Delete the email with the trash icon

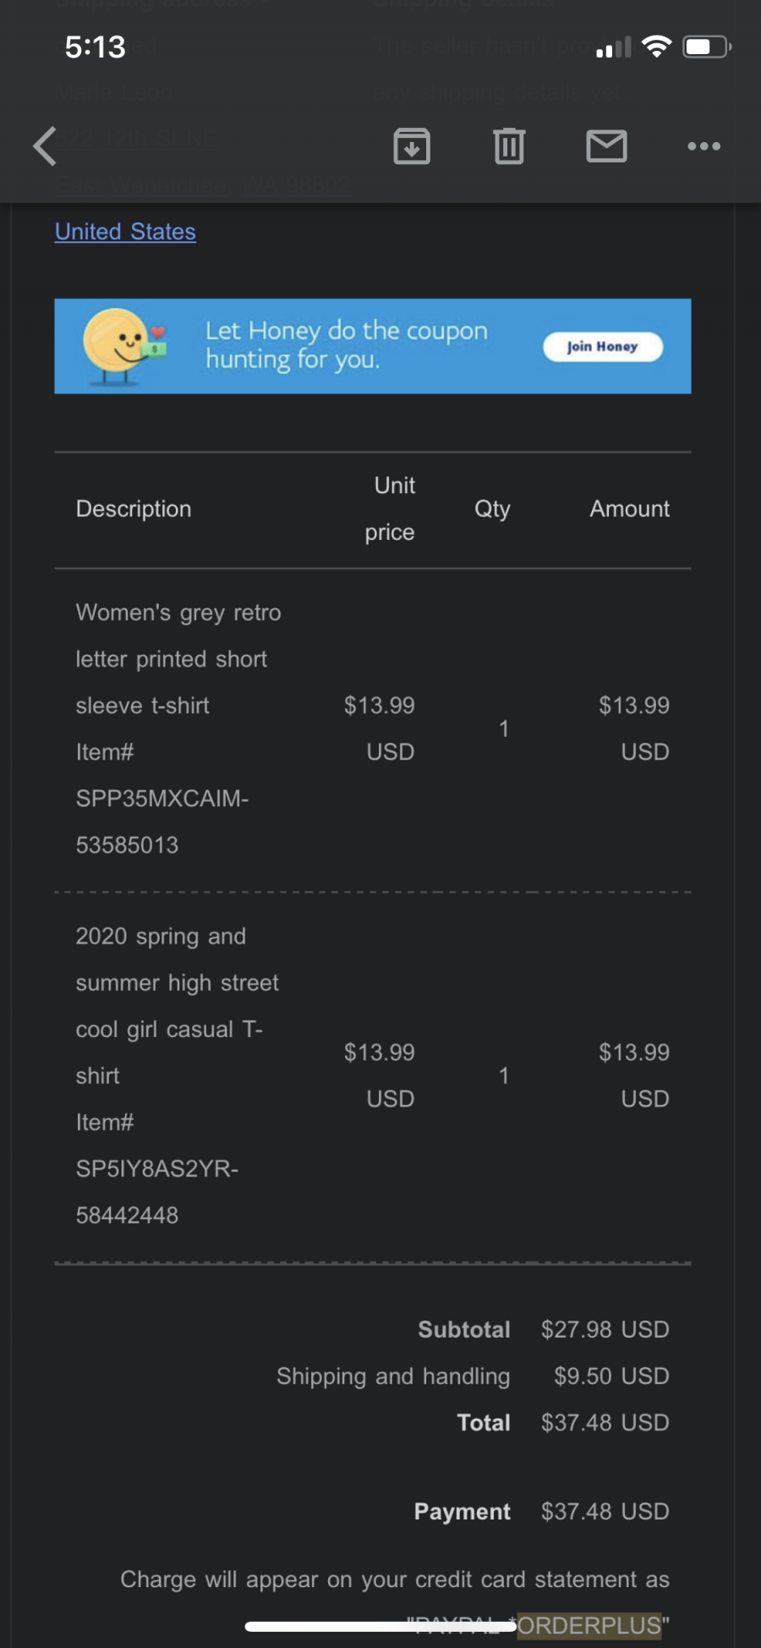click(x=509, y=146)
